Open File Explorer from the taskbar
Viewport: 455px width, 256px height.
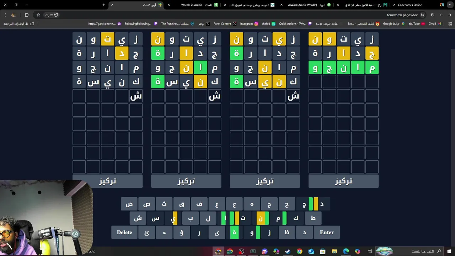coord(334,251)
